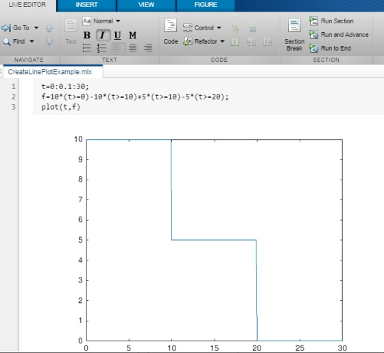Align text right
Viewport: 384px width, 353px height.
pyautogui.click(x=148, y=48)
